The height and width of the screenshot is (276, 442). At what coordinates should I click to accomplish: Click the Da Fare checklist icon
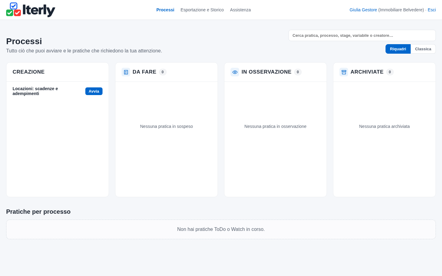[x=126, y=72]
